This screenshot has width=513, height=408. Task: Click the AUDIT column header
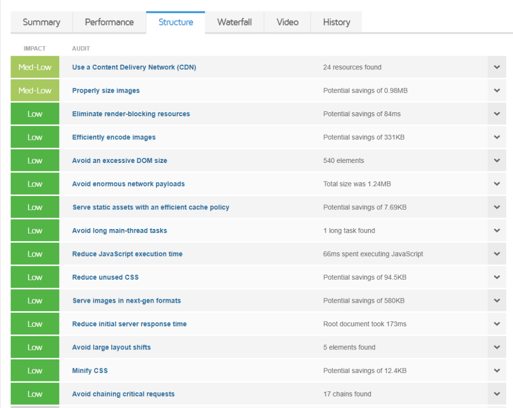click(81, 49)
